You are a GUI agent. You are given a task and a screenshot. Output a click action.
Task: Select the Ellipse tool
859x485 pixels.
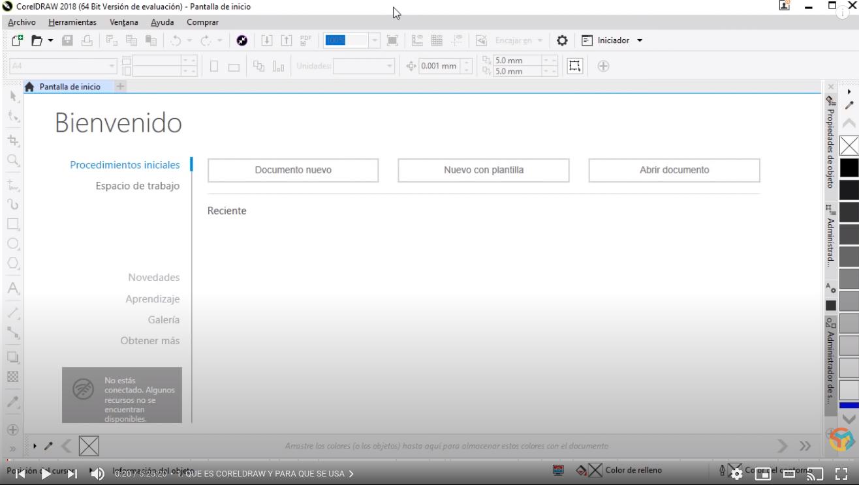(x=13, y=244)
